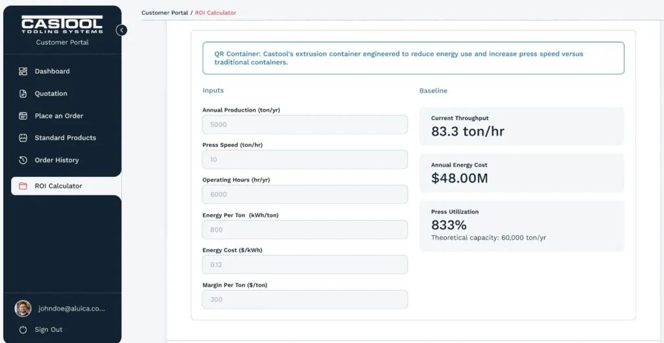Click the QR Container description banner
This screenshot has width=664, height=343.
click(x=413, y=58)
